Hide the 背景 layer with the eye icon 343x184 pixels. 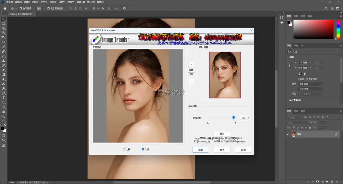[288, 134]
